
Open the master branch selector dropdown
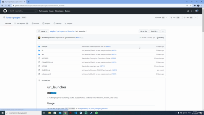tap(43, 31)
